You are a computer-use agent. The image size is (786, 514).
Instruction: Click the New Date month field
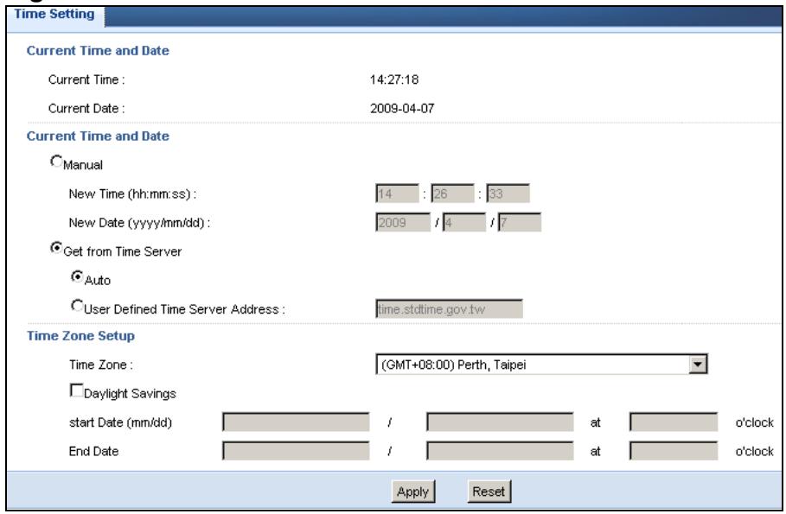(x=464, y=222)
